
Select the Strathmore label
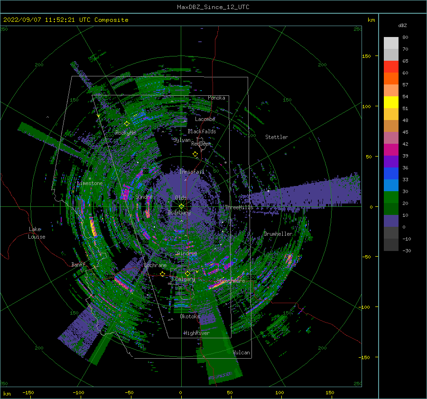(231, 281)
